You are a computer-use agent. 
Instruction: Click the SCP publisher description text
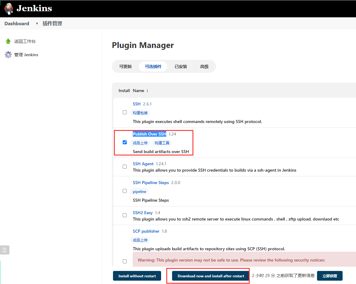click(x=209, y=249)
